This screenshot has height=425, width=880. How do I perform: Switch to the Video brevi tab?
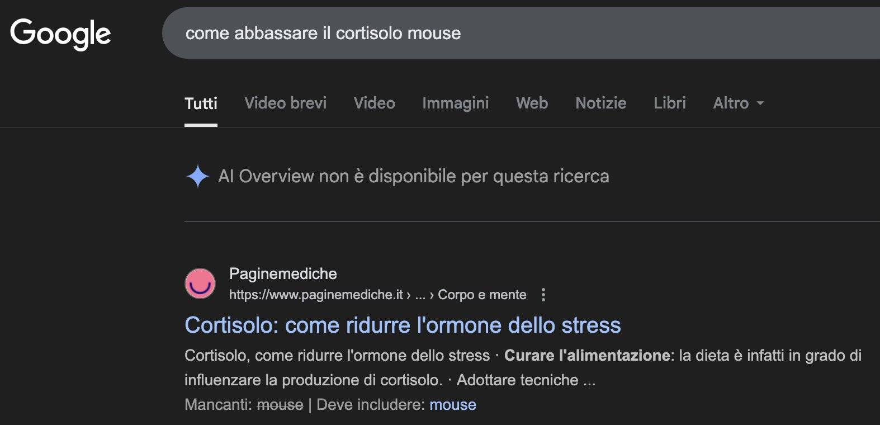(285, 103)
